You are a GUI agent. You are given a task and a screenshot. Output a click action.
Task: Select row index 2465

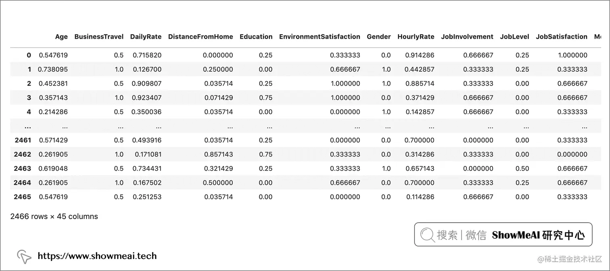coord(22,197)
